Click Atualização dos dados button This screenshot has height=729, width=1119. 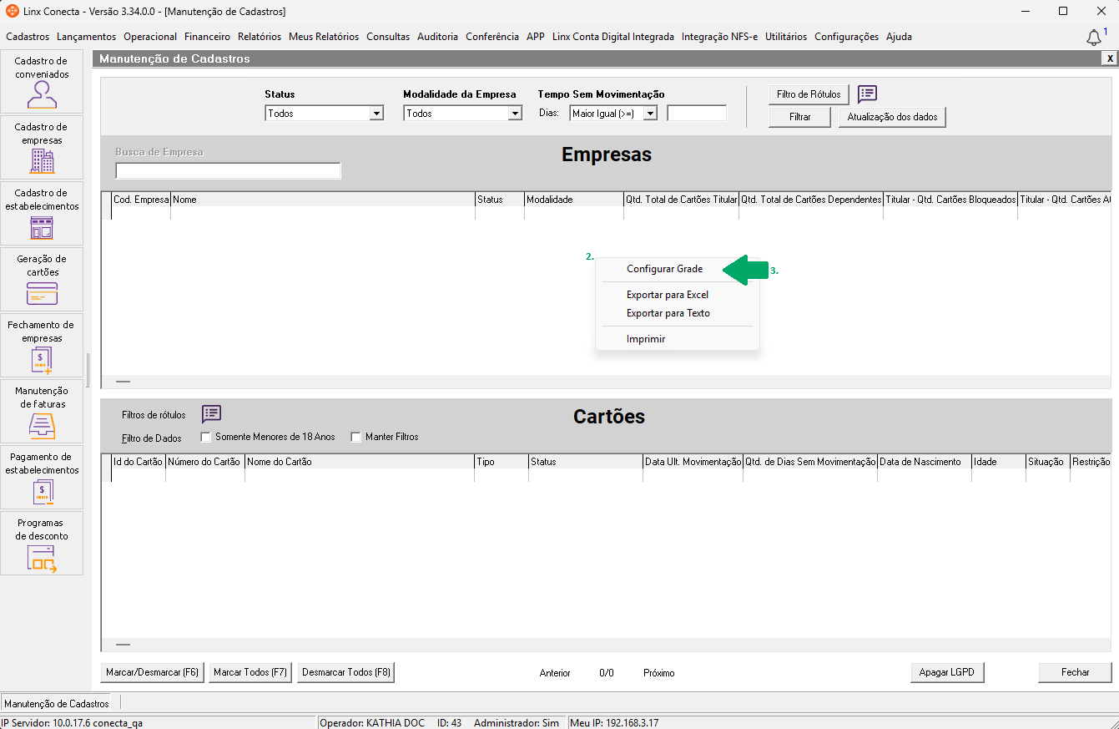pyautogui.click(x=892, y=117)
